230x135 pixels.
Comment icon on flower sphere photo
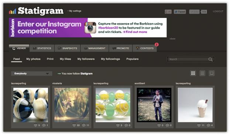[84, 125]
